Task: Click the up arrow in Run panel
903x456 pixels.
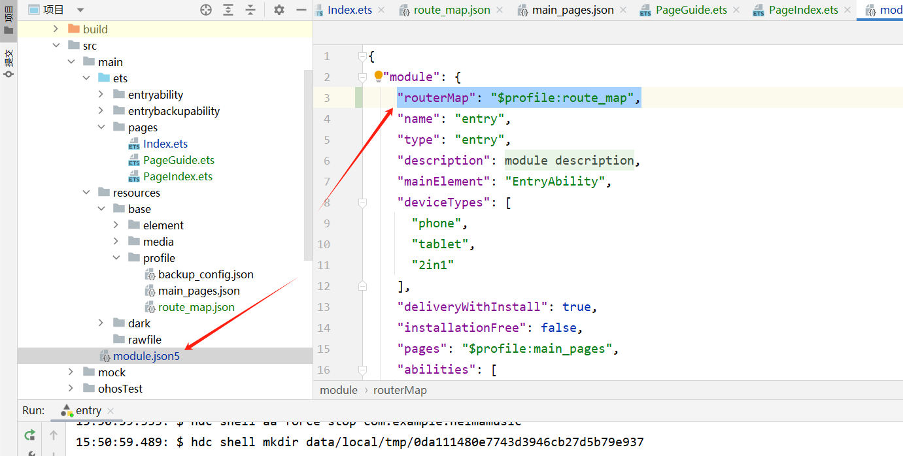Action: (x=54, y=435)
